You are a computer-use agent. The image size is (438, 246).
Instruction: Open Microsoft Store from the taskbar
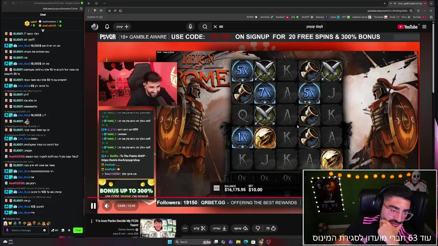[253, 242]
